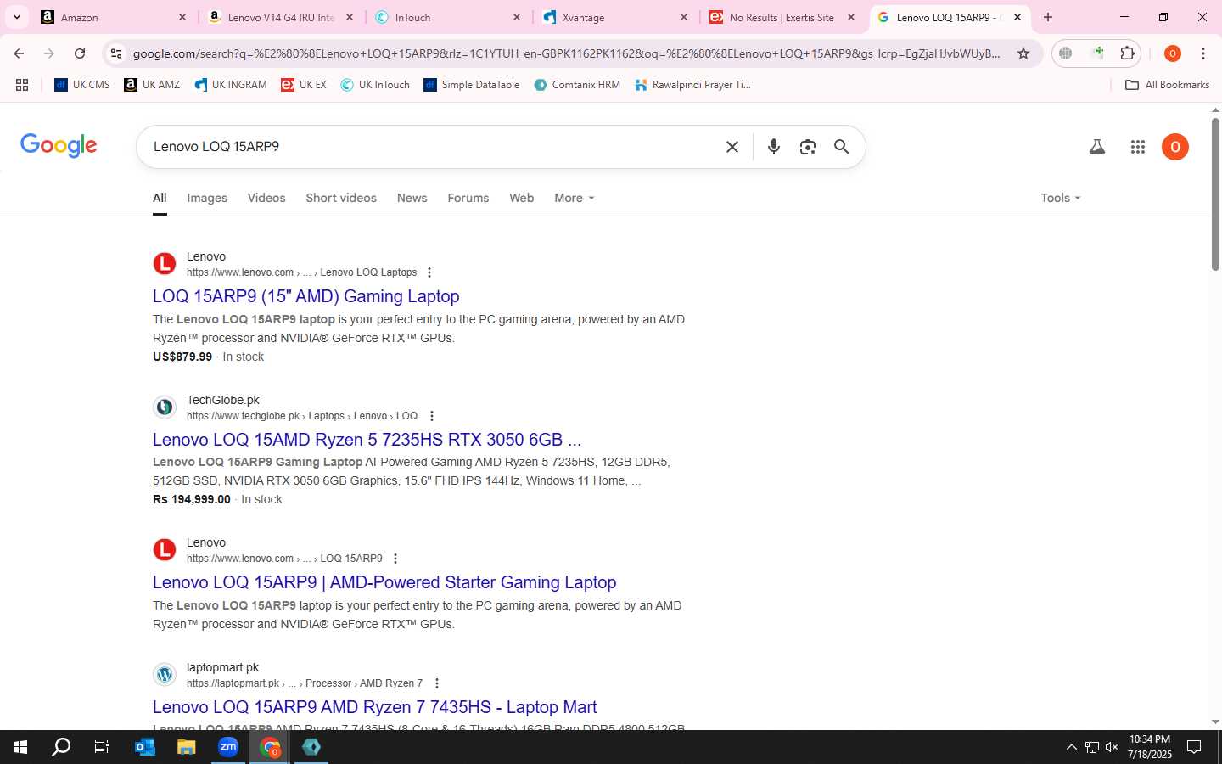Viewport: 1222px width, 764px height.
Task: Go to Google home via logo
Action: (59, 145)
